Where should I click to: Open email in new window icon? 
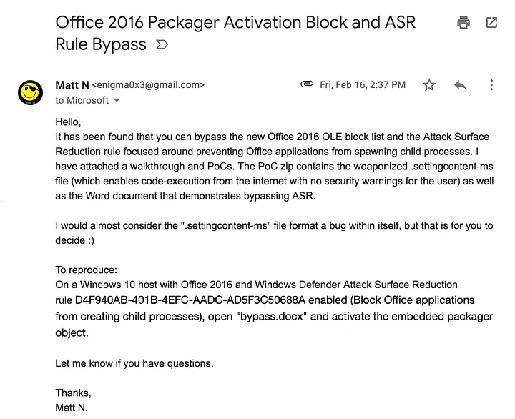pyautogui.click(x=491, y=23)
